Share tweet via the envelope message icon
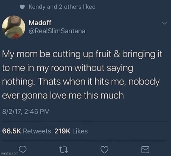171x156 pixels. [x=145, y=149]
